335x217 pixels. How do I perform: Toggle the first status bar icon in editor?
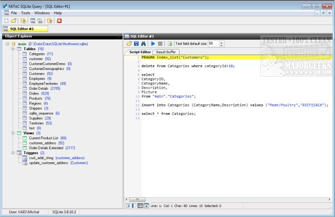[x=129, y=206]
